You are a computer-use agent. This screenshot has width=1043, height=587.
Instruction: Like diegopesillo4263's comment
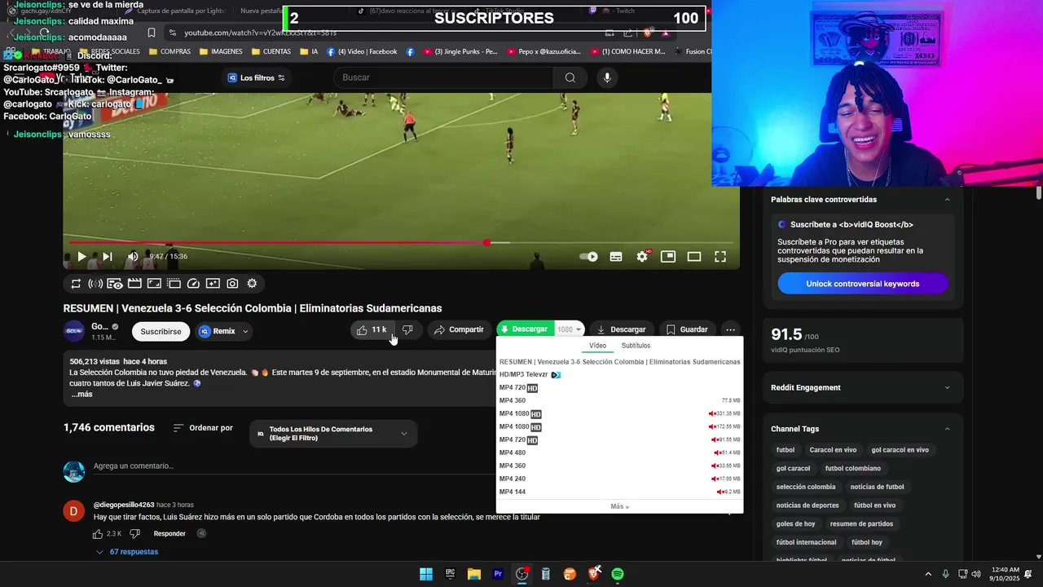[98, 534]
